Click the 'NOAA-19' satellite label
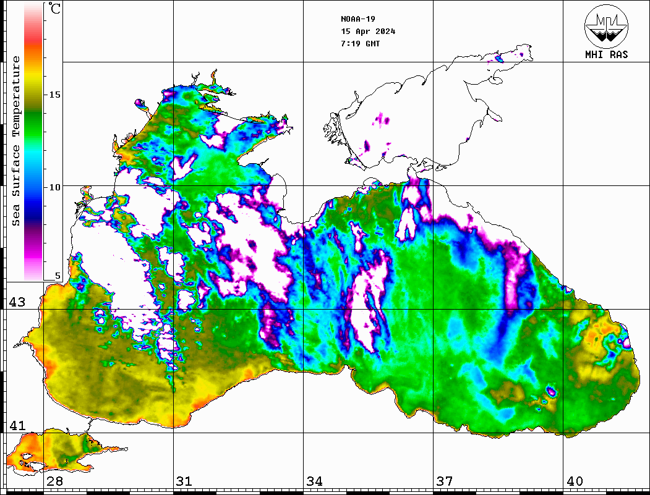Image resolution: width=650 pixels, height=495 pixels. pos(357,19)
